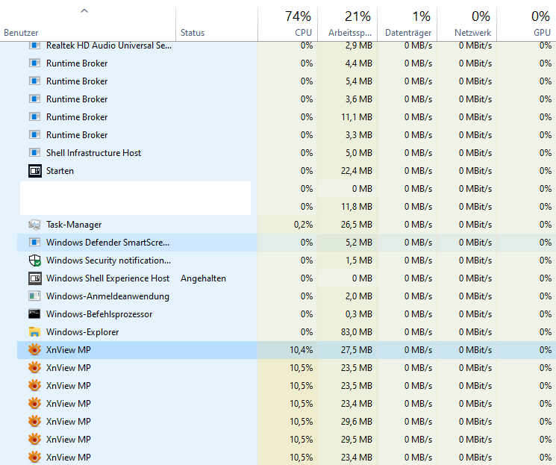Click the 26,5 MB memory value

[357, 225]
